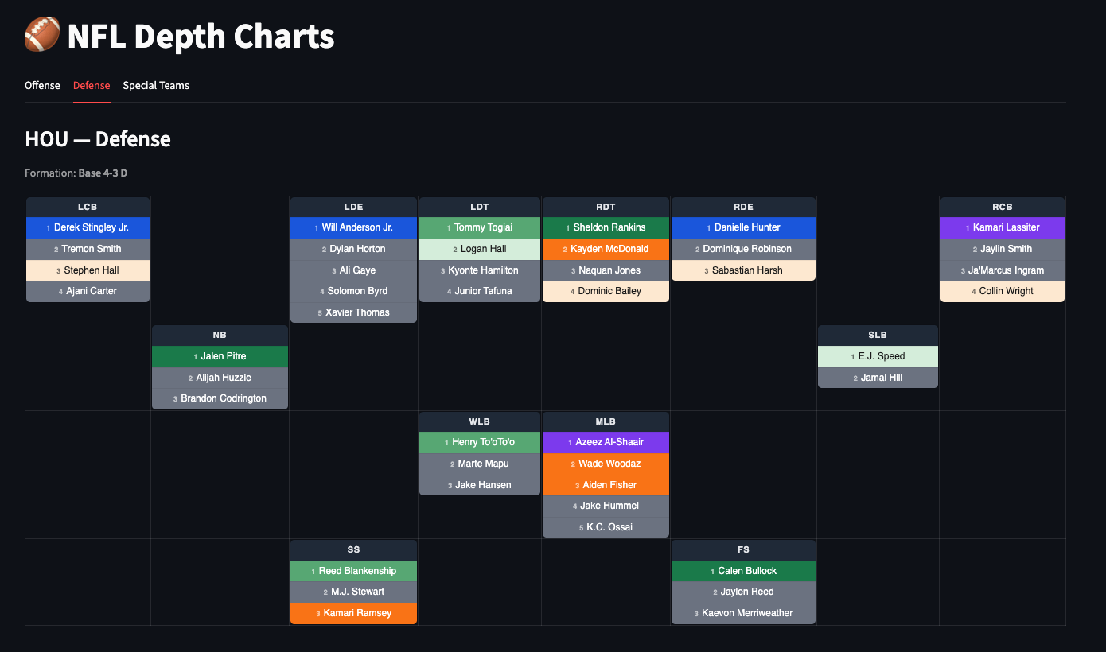This screenshot has width=1106, height=652.
Task: Click Brandon Codrington player row
Action: click(220, 398)
